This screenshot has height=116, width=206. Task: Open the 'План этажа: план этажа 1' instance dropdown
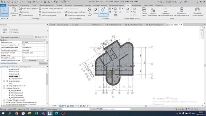tap(17, 37)
